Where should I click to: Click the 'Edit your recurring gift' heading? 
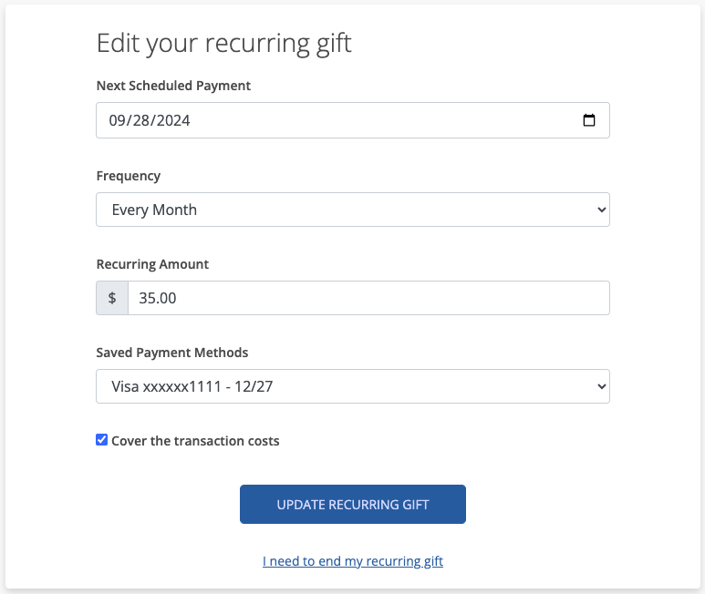pyautogui.click(x=224, y=44)
